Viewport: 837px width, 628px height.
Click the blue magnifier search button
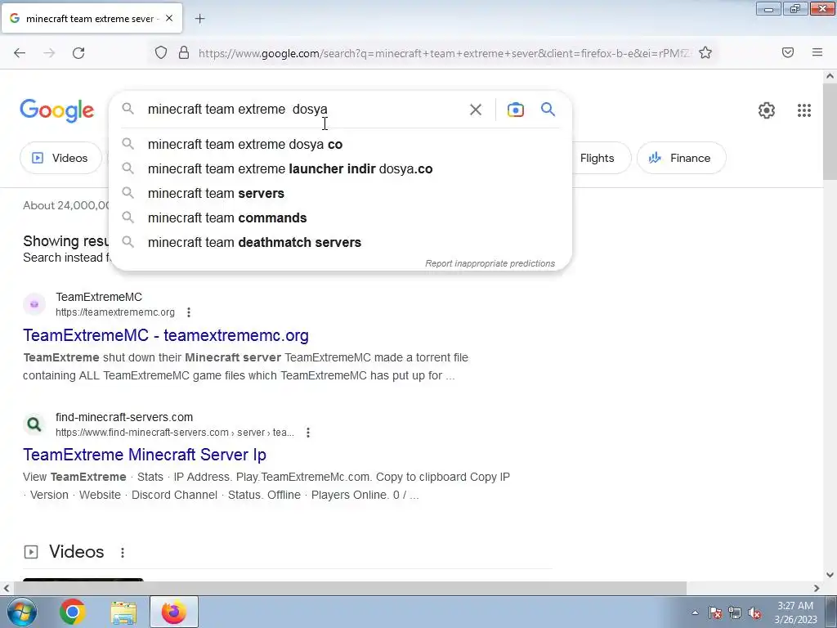click(x=548, y=110)
